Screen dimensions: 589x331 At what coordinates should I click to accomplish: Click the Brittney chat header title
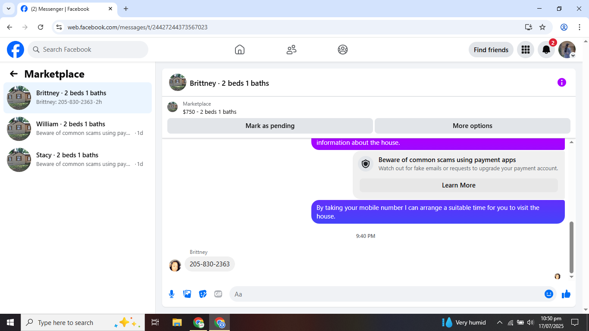pos(229,83)
